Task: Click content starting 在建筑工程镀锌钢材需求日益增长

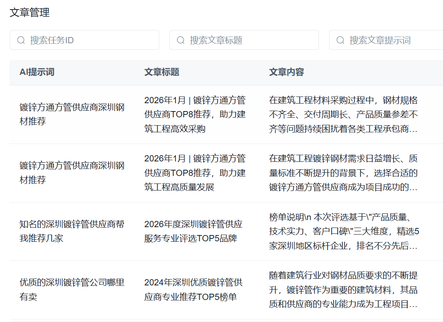Action: click(343, 173)
